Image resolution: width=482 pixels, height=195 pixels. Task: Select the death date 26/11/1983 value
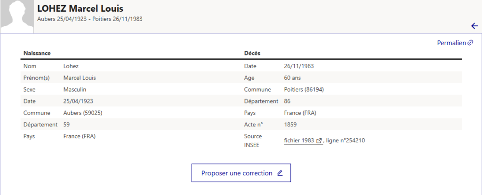tap(299, 66)
